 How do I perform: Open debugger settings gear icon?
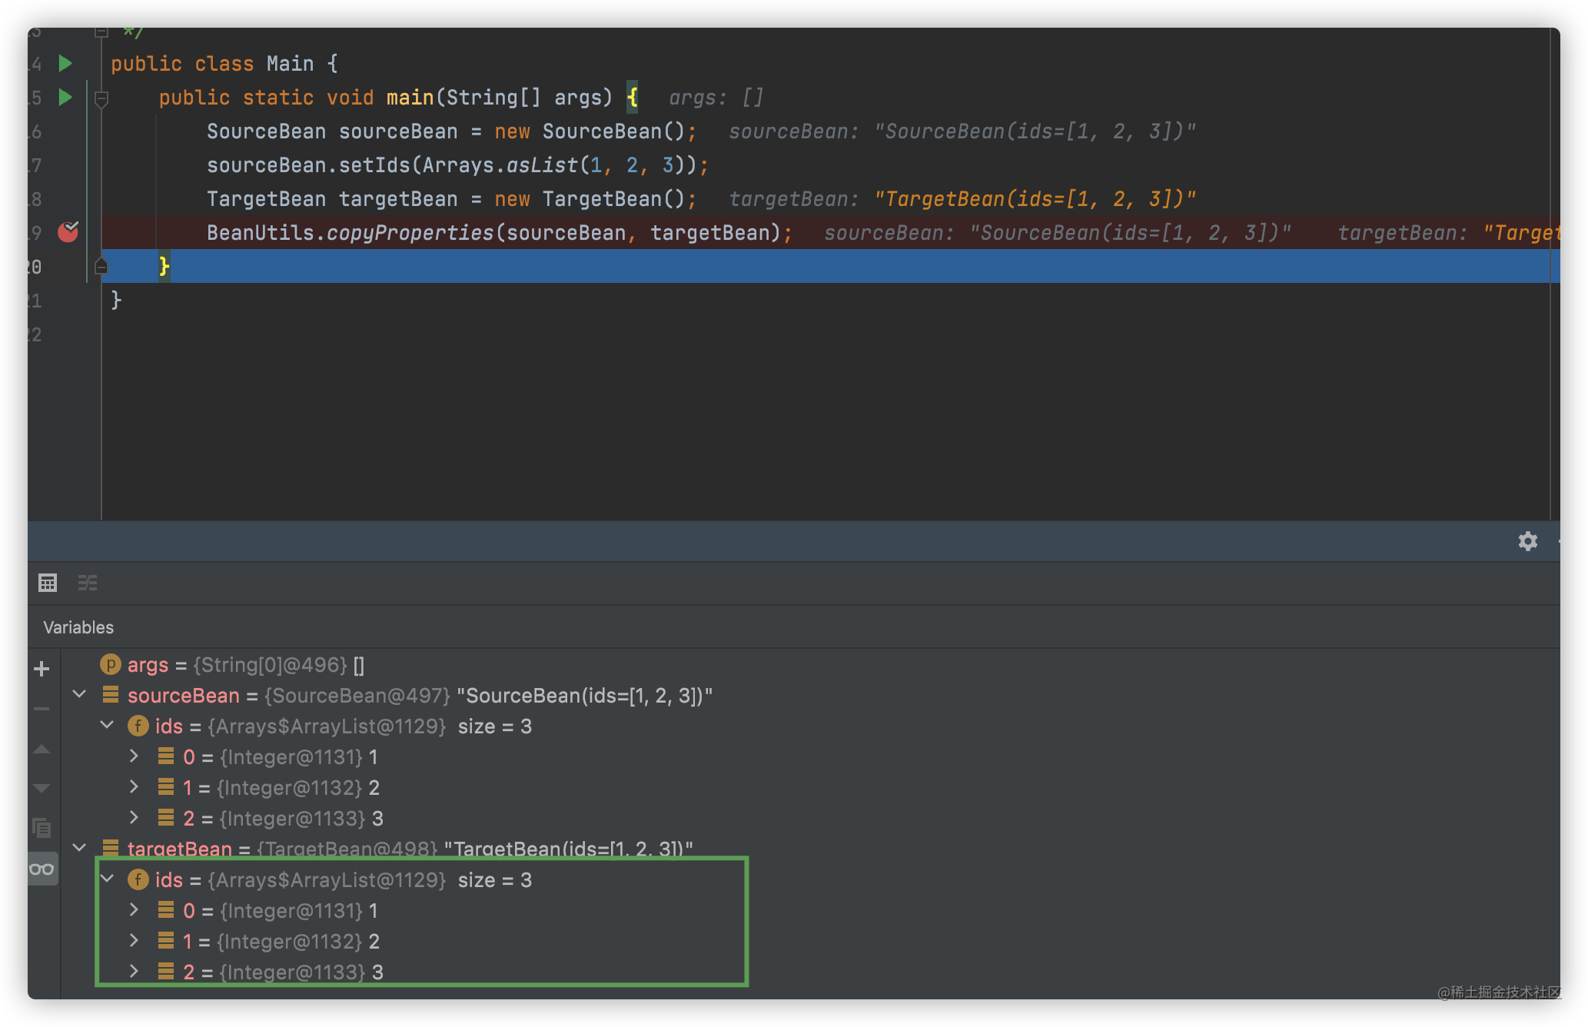pos(1527,541)
